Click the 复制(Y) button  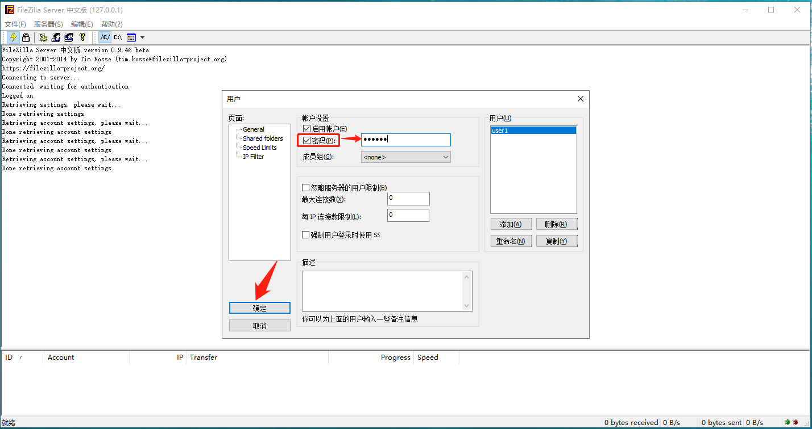click(x=556, y=241)
